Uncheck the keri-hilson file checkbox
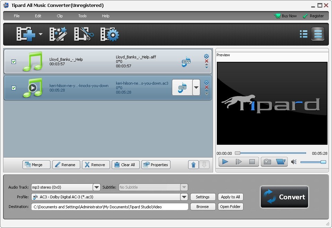332x228 pixels. [13, 88]
